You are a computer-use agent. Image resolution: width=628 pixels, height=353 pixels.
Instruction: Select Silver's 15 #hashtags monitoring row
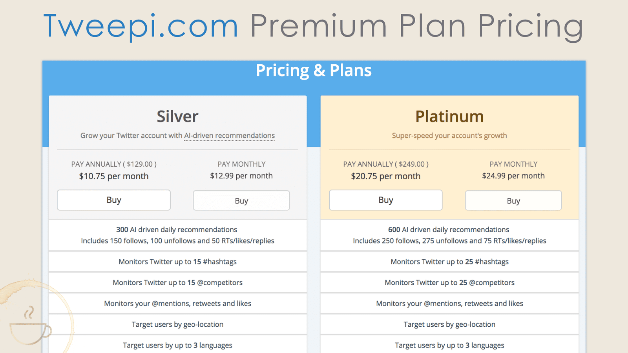coord(177,262)
